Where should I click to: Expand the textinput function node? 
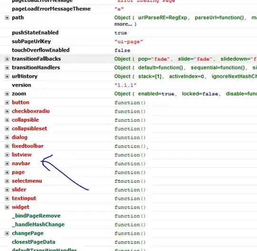7,199
